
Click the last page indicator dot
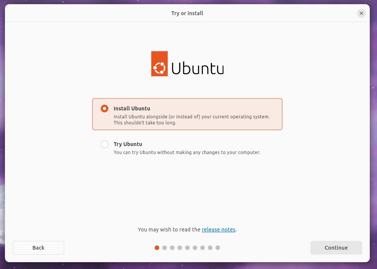[218, 248]
